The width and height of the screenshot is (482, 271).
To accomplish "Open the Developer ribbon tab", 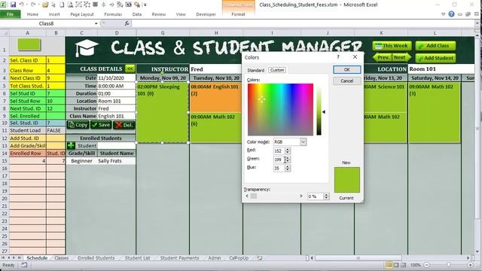I will pyautogui.click(x=206, y=14).
